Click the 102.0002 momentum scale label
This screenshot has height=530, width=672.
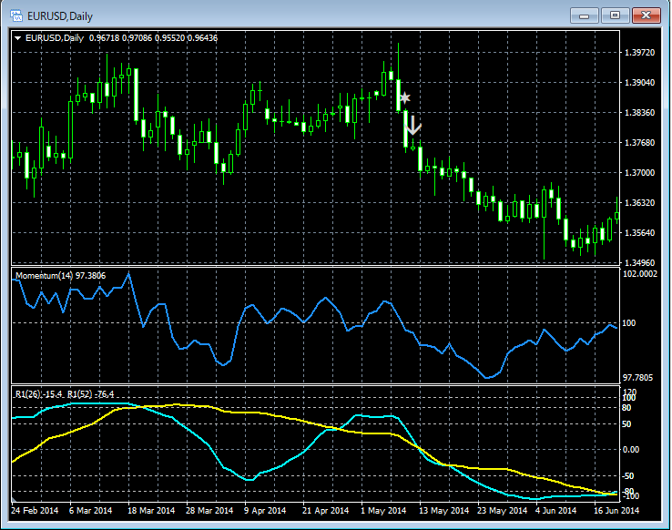click(642, 274)
